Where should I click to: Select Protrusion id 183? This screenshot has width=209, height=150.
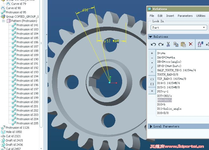pyautogui.click(x=27, y=29)
